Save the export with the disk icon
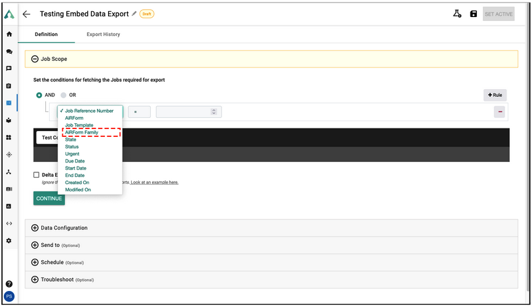The height and width of the screenshot is (306, 532). pyautogui.click(x=473, y=14)
